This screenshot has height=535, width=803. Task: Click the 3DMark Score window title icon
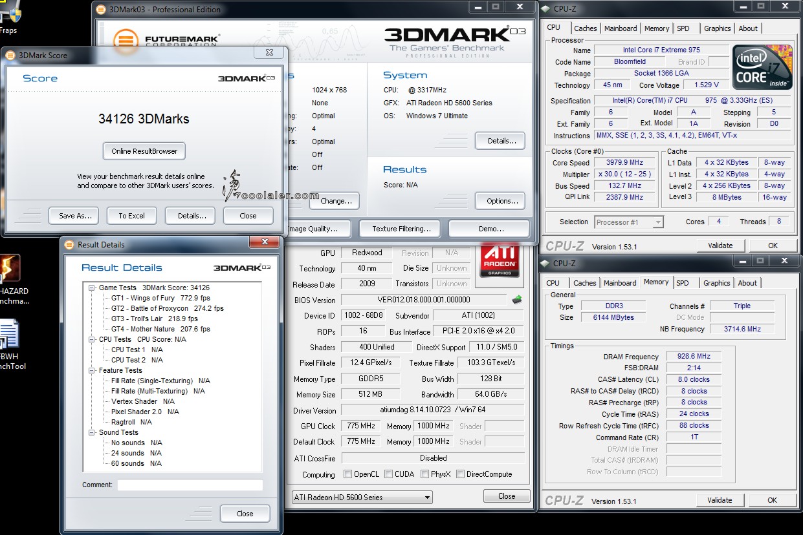click(10, 55)
